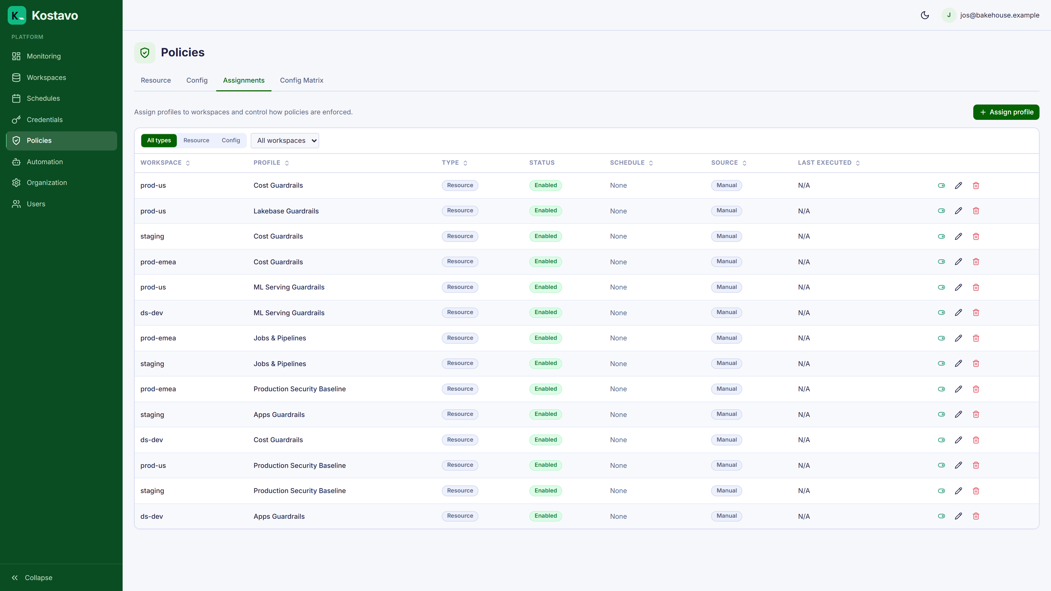Click the Kostavo logo icon
The image size is (1051, 591).
tap(17, 16)
